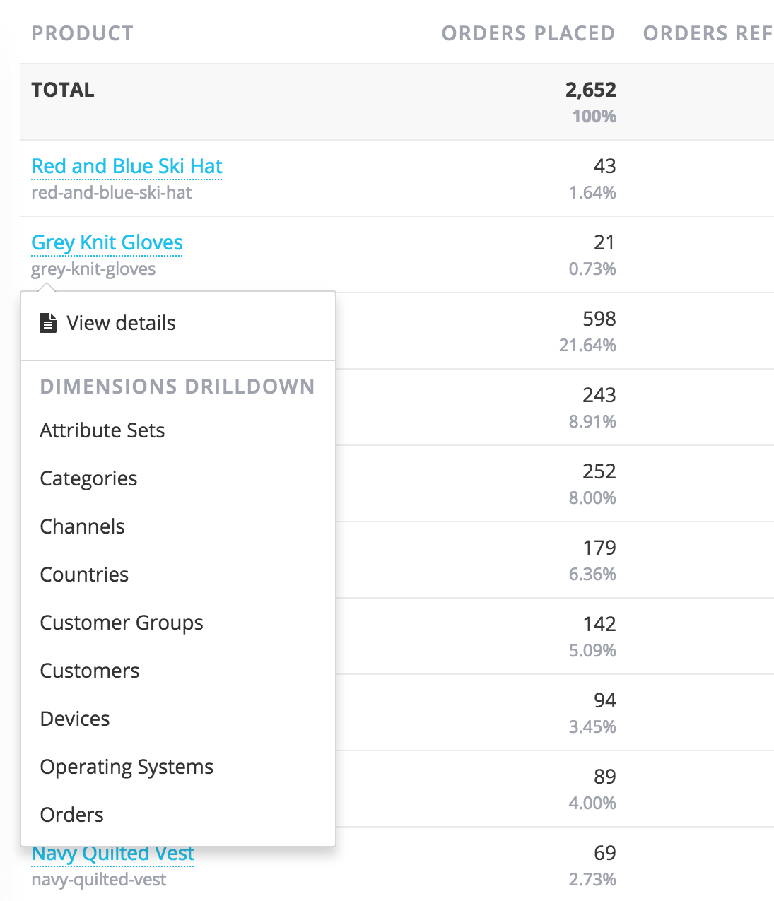The width and height of the screenshot is (774, 901).
Task: Open the Grey Knit Gloves product link
Action: click(x=107, y=242)
